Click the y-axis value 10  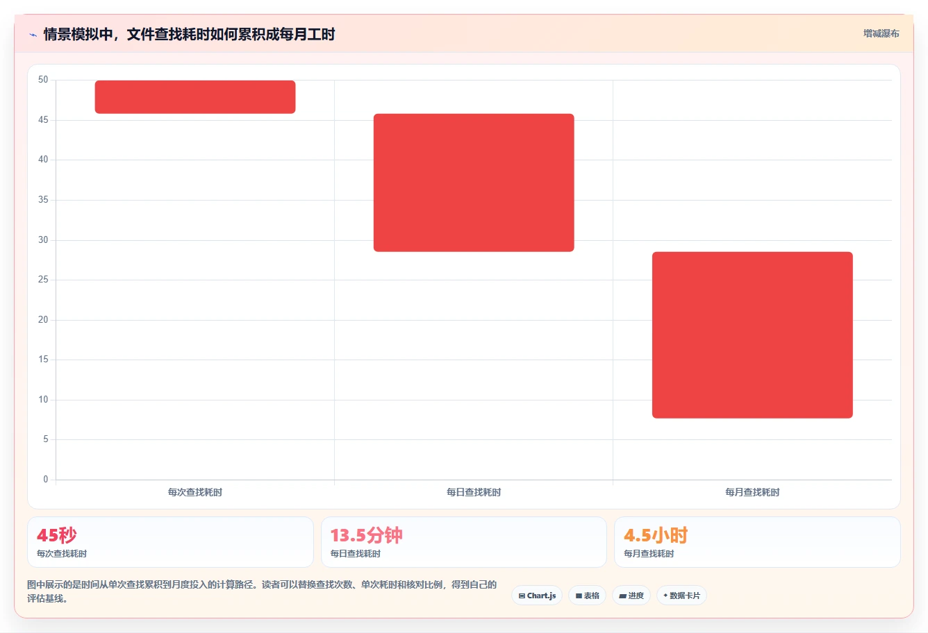(x=43, y=400)
